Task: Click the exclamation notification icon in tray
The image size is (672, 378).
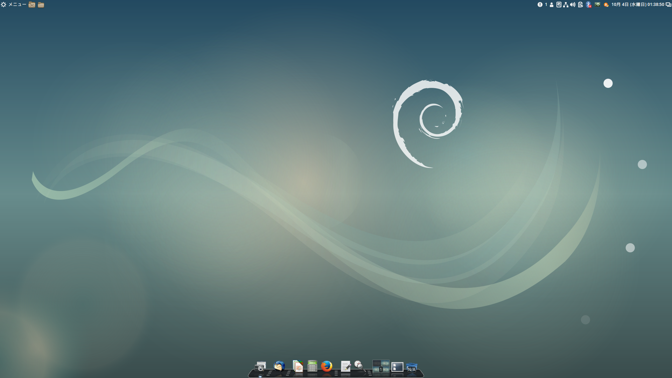Action: click(540, 5)
